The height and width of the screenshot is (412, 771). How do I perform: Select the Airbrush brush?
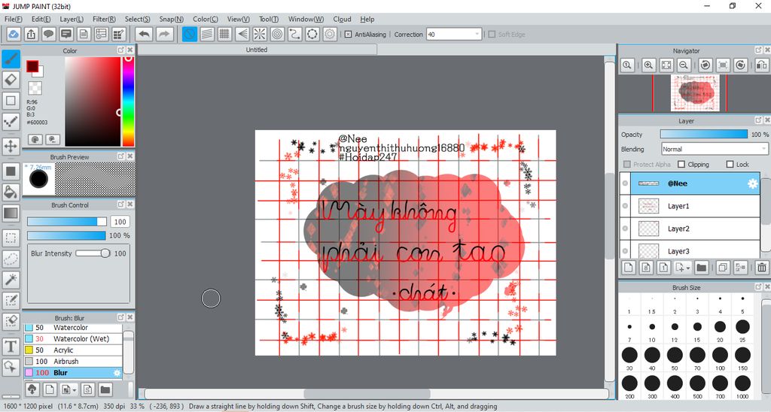coord(73,362)
